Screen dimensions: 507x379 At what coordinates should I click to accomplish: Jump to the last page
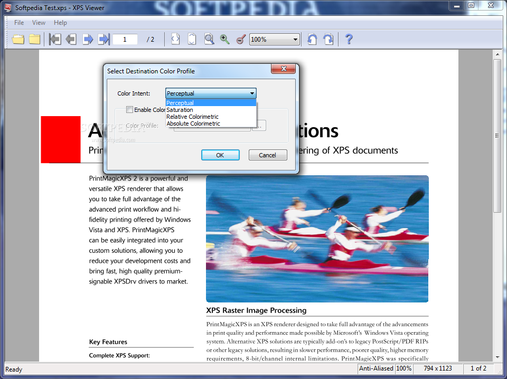point(104,40)
